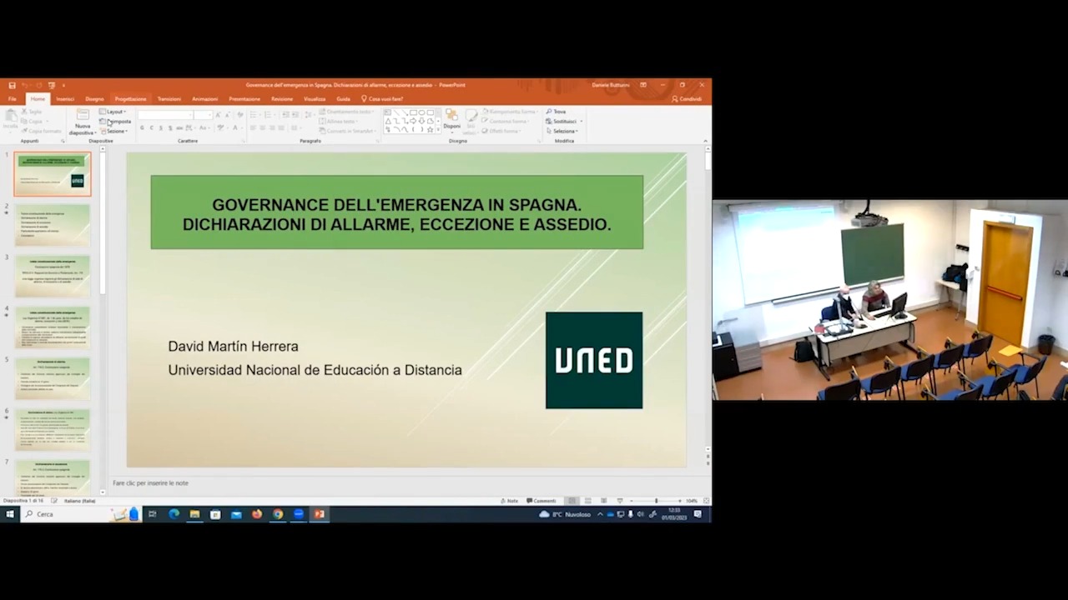Open the Seleziona dropdown

pos(562,131)
